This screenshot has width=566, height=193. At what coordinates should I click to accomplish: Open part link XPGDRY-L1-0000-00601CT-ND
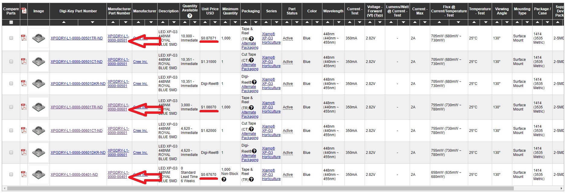pos(76,131)
